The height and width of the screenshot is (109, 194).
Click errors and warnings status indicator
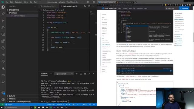pyautogui.click(x=9, y=104)
